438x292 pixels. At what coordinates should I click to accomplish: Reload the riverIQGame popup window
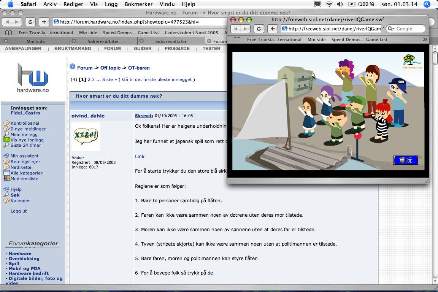click(259, 29)
